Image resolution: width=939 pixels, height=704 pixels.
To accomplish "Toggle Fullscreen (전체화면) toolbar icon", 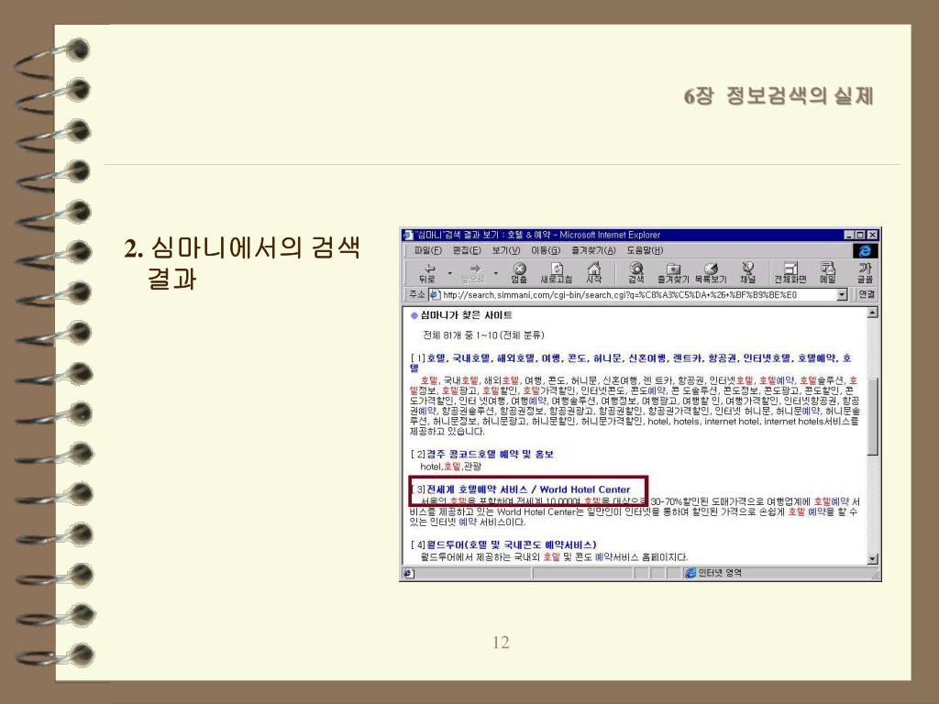I will 790,273.
